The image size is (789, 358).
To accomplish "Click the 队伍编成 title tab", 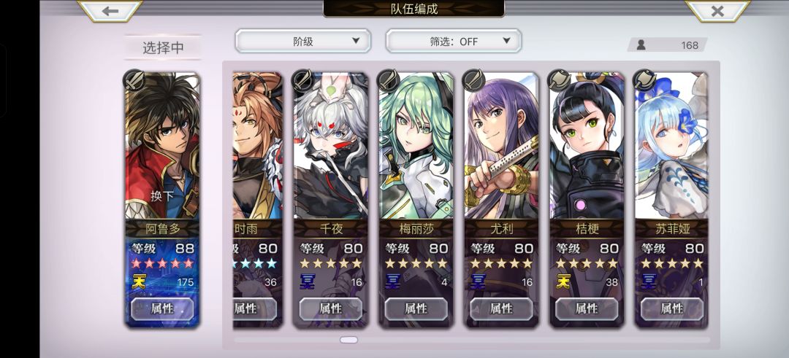I will [414, 9].
